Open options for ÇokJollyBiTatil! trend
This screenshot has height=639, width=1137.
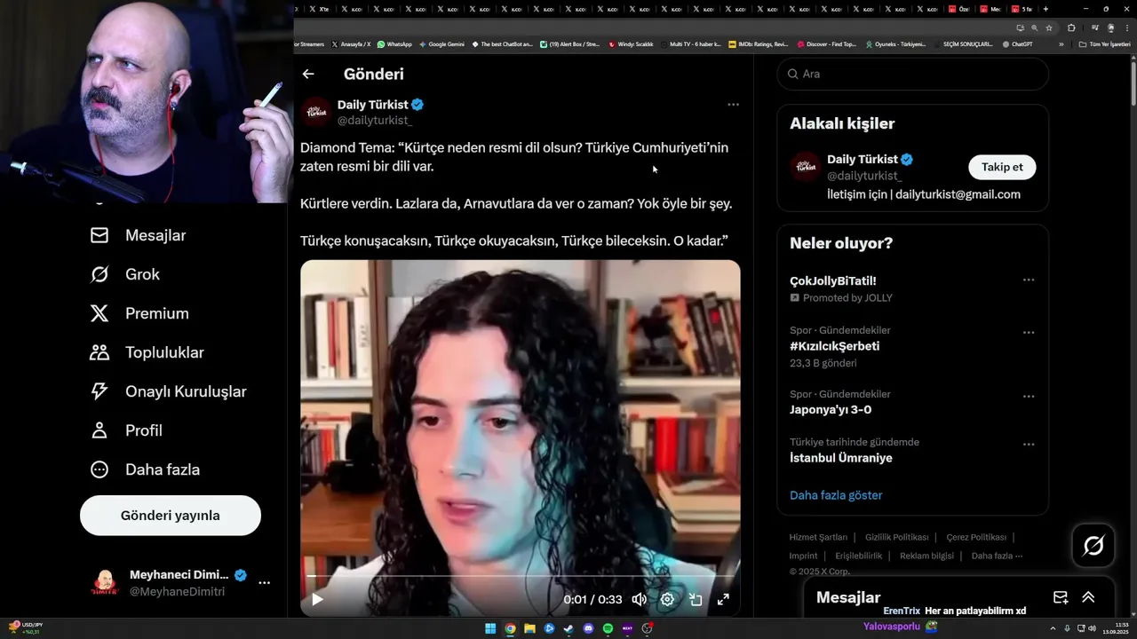click(1029, 280)
